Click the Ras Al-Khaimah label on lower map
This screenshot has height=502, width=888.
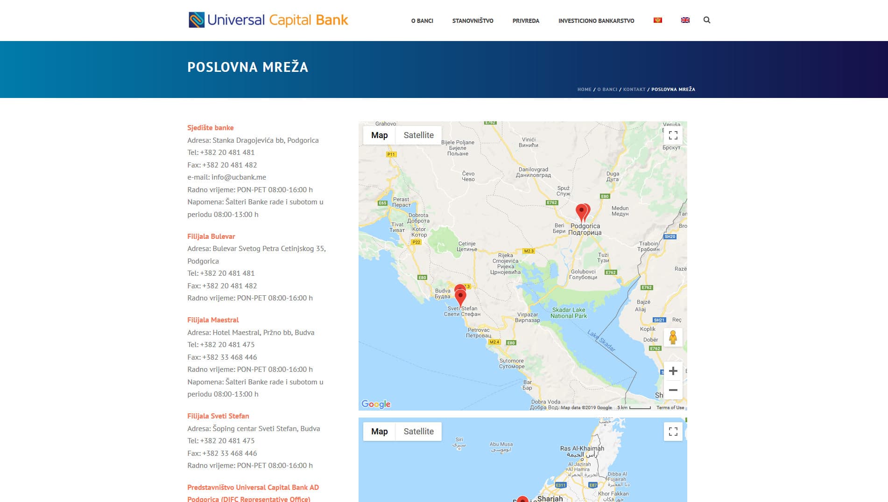(582, 451)
